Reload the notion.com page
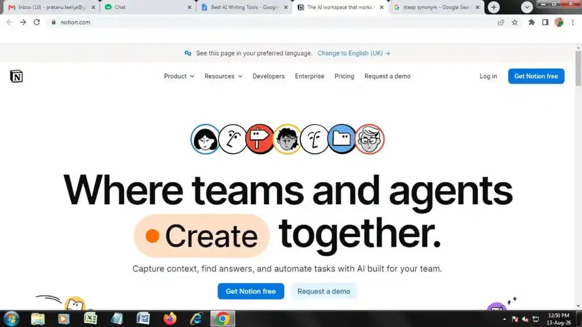This screenshot has height=327, width=582. tap(36, 22)
